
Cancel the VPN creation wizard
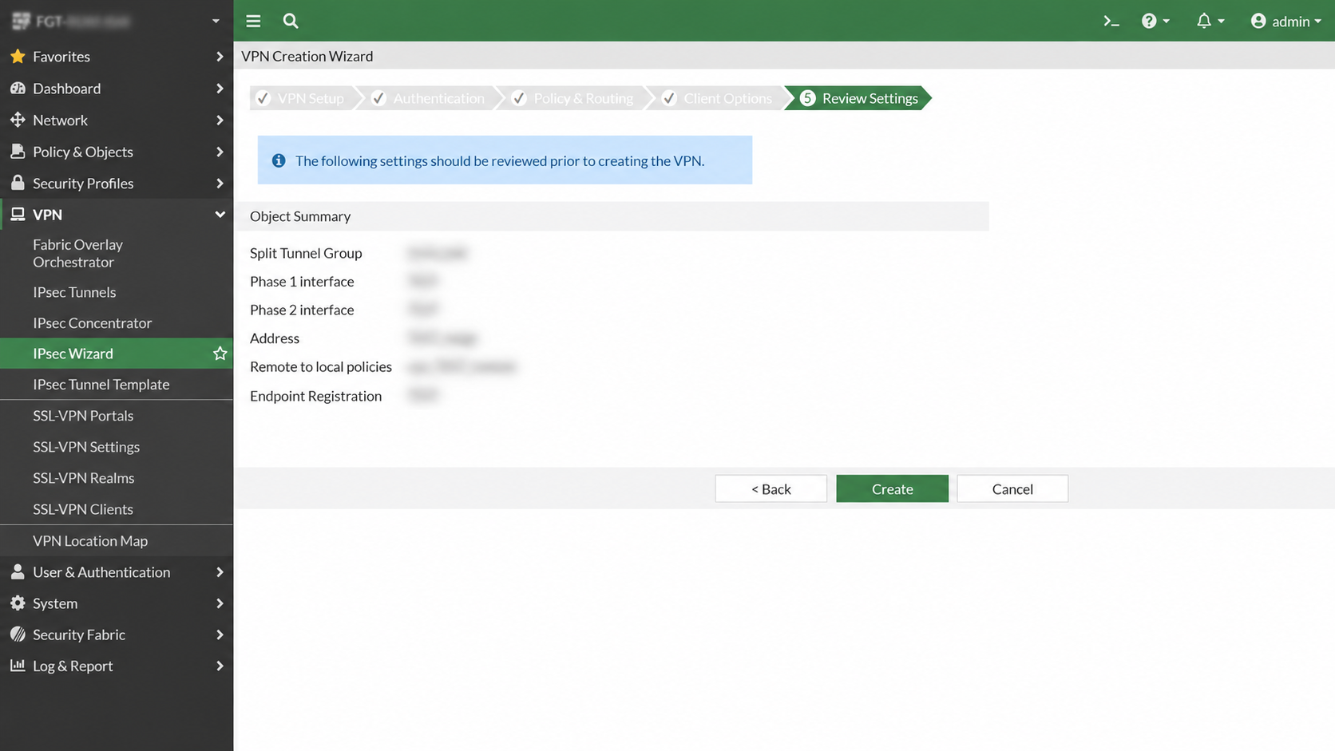point(1012,488)
